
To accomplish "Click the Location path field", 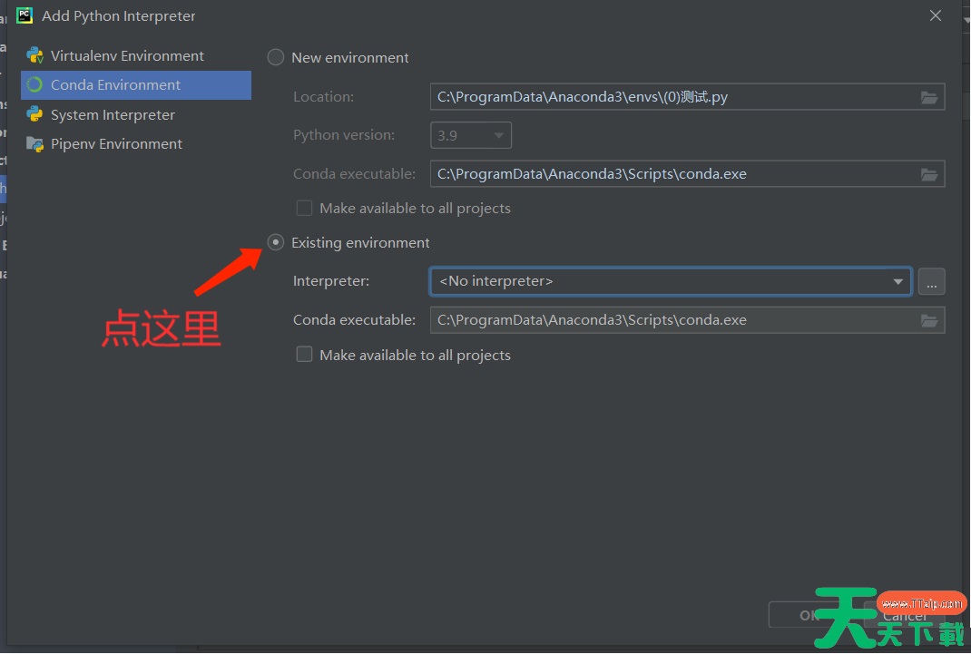I will pos(687,97).
